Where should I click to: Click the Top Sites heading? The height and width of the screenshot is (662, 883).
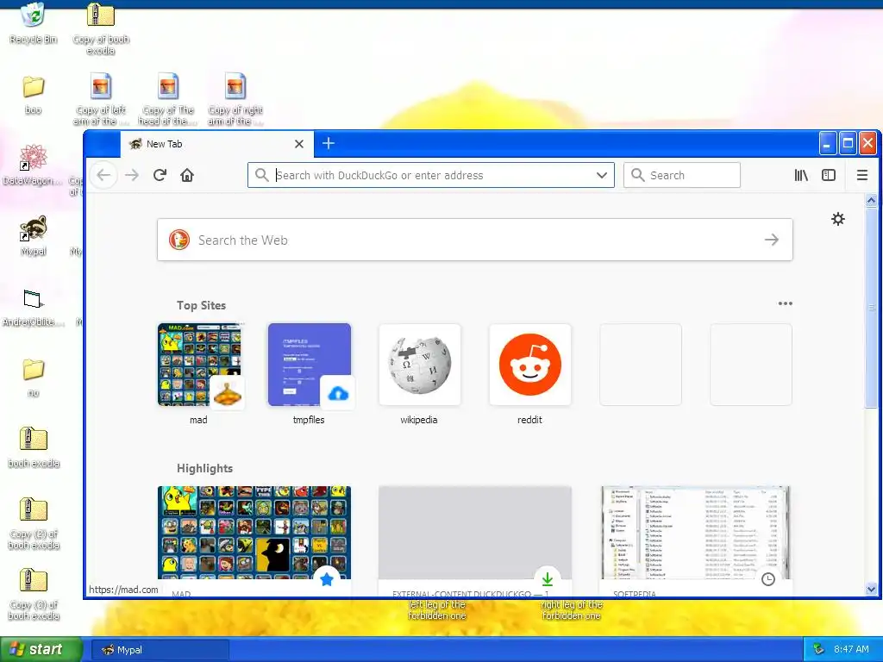coord(201,305)
